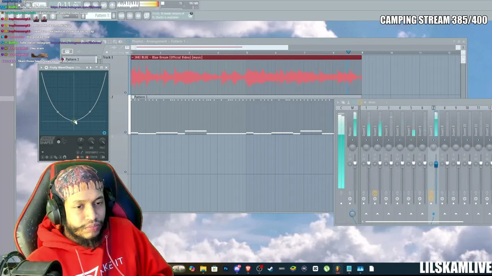The height and width of the screenshot is (276, 492).
Task: Click the Master volume fader handle
Action: 355,164
